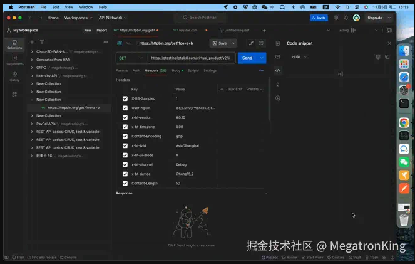The image size is (415, 264).
Task: Switch to the Params tab
Action: 122,70
